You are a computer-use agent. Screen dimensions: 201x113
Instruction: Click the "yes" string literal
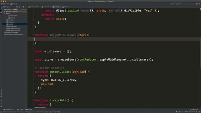(148, 11)
